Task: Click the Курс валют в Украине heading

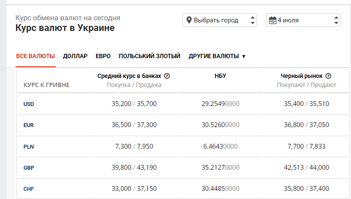Action: pos(65,28)
